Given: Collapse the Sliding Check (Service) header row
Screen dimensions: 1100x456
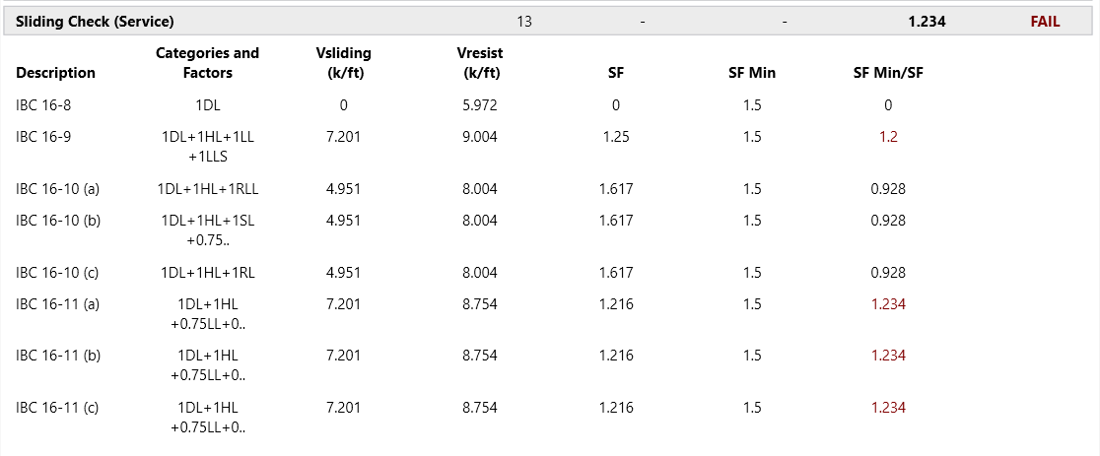Looking at the screenshot, I should coord(95,21).
